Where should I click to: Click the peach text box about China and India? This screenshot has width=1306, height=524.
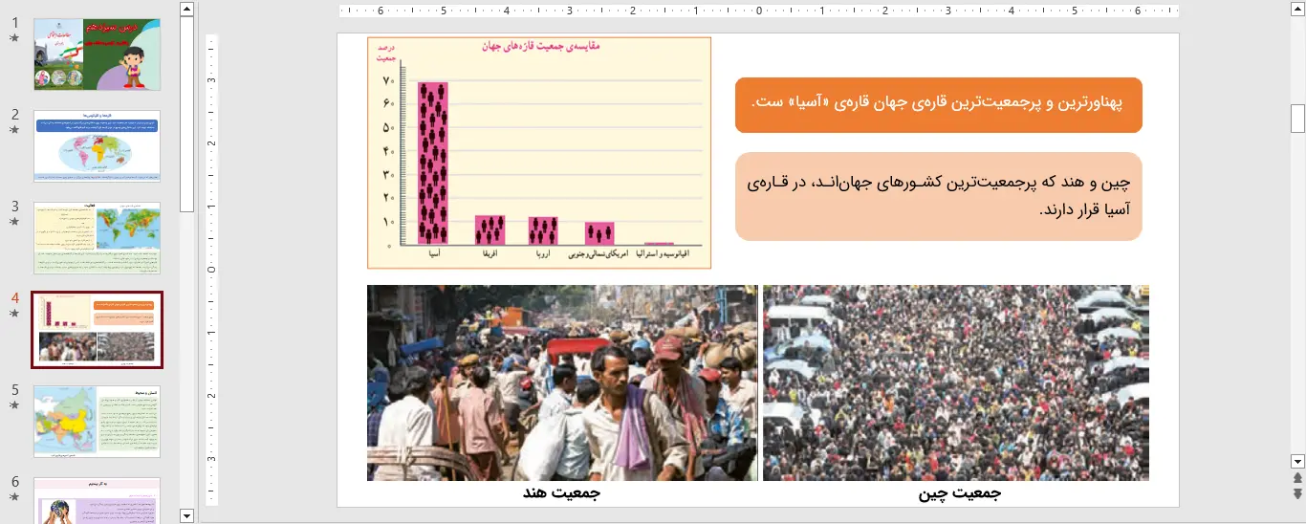click(x=938, y=196)
